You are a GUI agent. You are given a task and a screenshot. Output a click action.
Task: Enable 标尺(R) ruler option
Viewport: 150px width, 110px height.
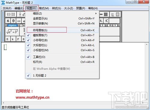click(x=62, y=62)
